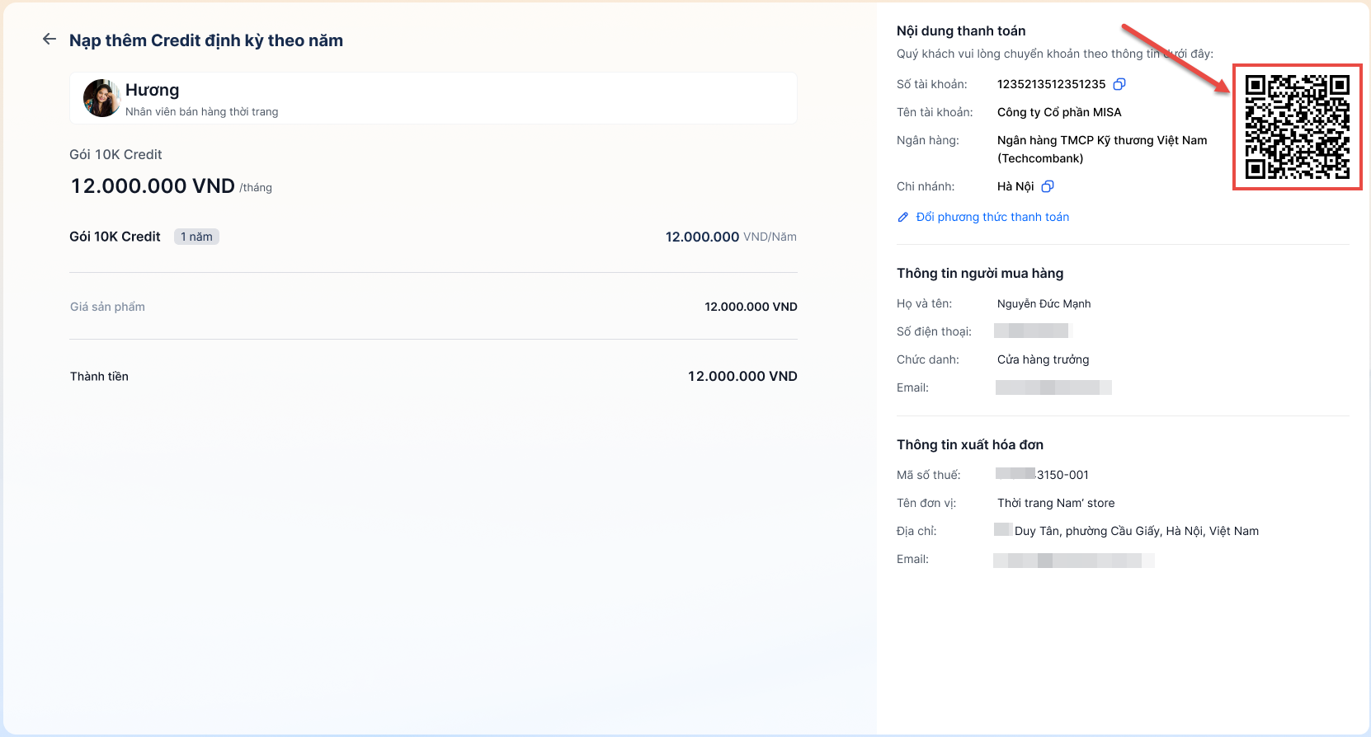The width and height of the screenshot is (1371, 737).
Task: Click the payment QR code
Action: (1297, 127)
